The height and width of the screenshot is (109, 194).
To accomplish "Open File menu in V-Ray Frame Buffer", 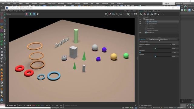I will point(7,11).
